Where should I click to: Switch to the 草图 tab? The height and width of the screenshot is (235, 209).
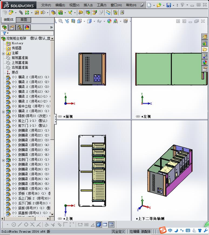[23, 20]
